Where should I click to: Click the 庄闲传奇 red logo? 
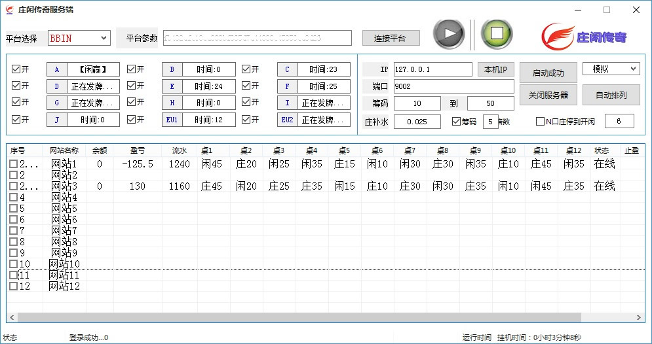pyautogui.click(x=584, y=37)
